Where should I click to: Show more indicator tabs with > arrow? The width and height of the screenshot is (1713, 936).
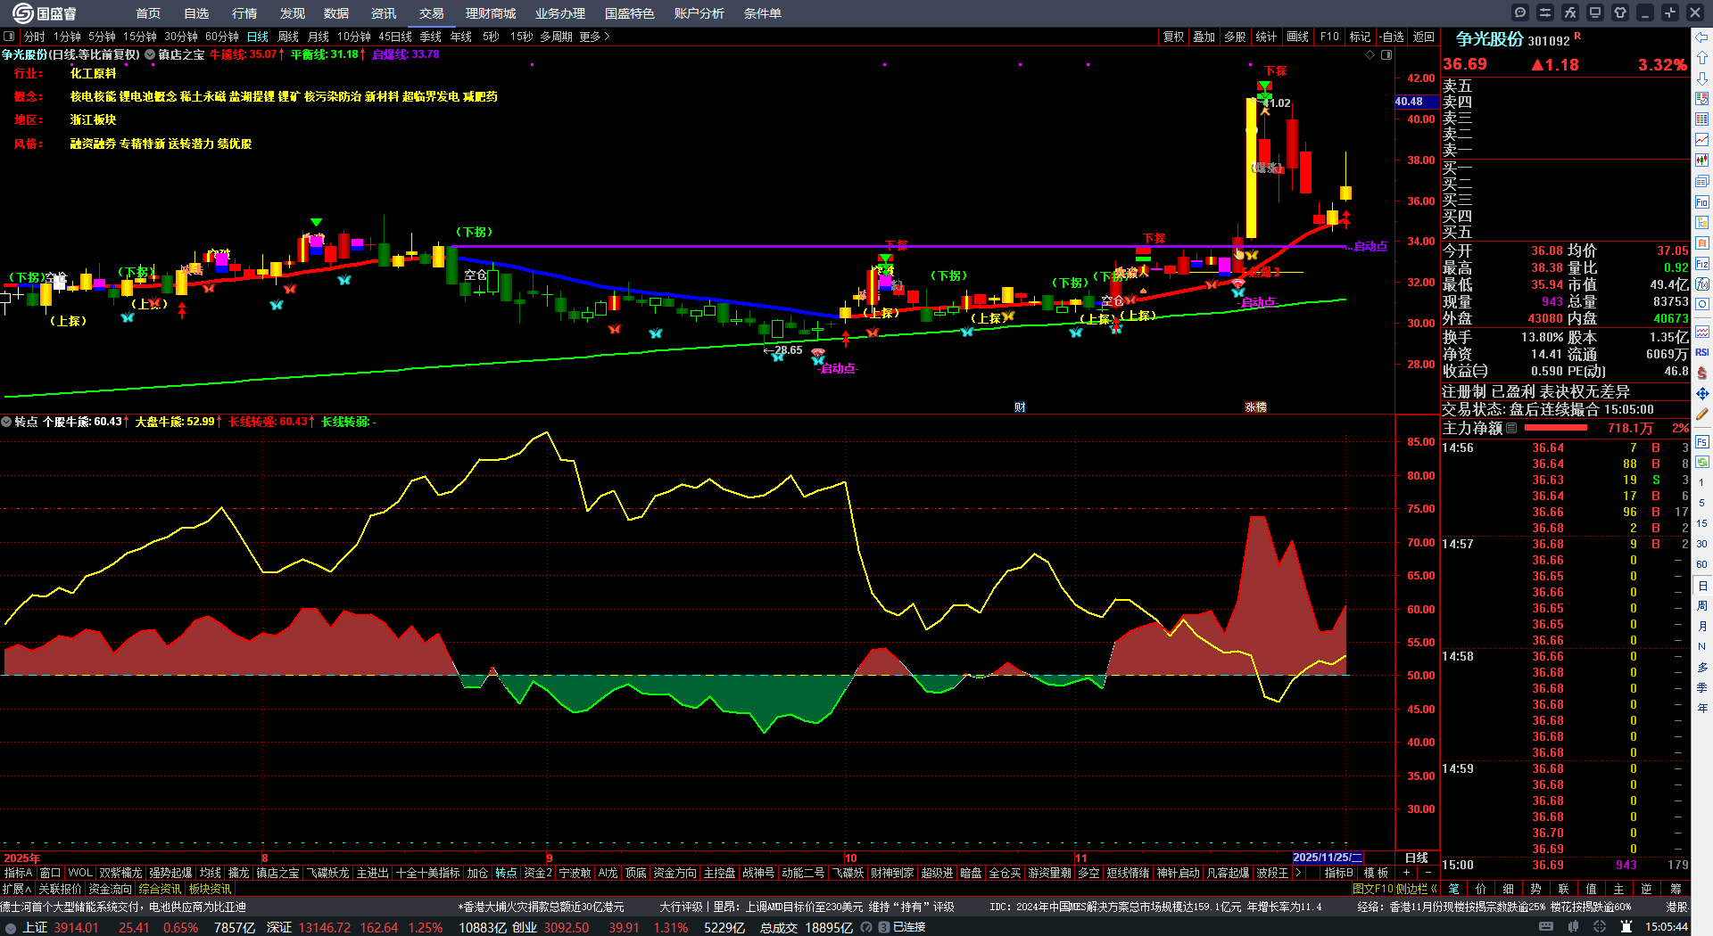1298,873
